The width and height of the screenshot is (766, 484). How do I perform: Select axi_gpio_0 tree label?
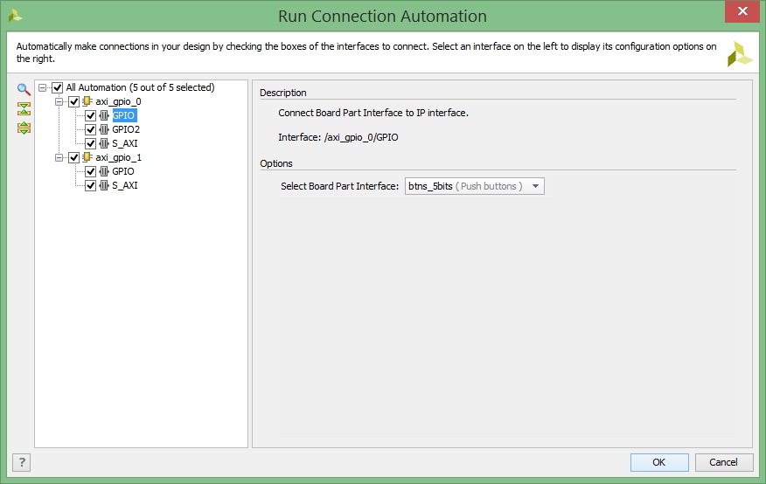[118, 101]
